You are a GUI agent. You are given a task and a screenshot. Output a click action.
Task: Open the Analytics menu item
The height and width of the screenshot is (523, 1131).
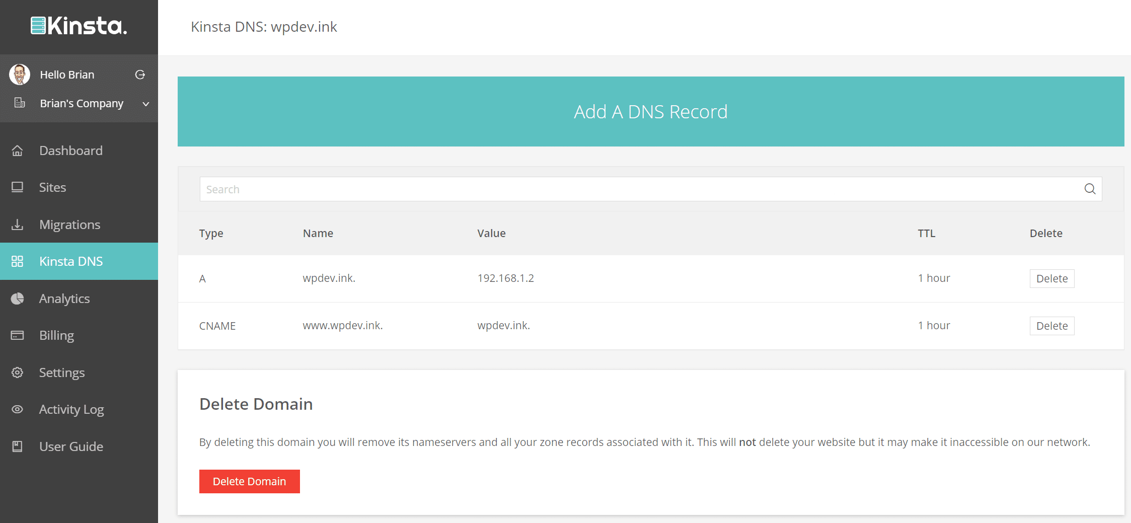(x=79, y=298)
